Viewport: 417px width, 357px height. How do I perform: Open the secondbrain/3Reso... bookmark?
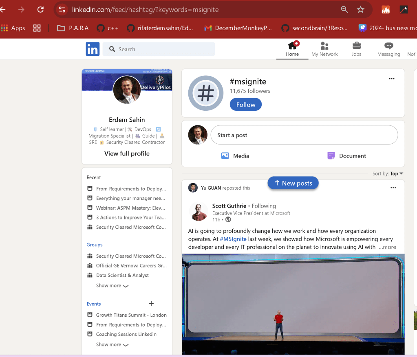coord(314,28)
